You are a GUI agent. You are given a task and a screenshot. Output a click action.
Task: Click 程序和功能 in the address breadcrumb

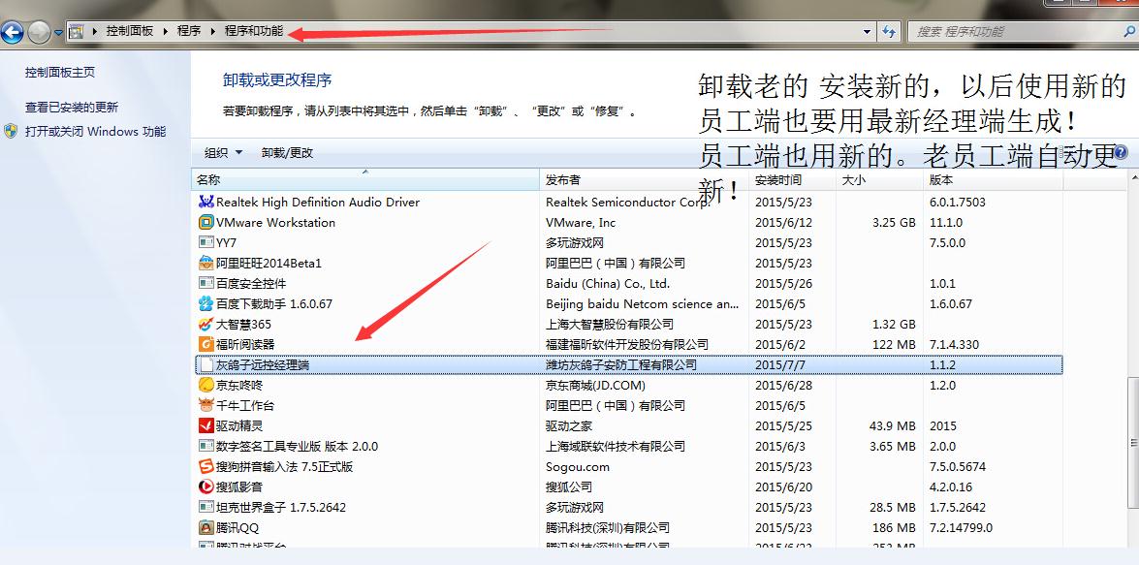(x=254, y=31)
